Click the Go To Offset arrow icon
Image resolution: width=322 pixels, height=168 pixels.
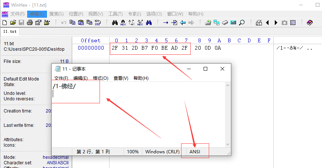tap(166, 22)
